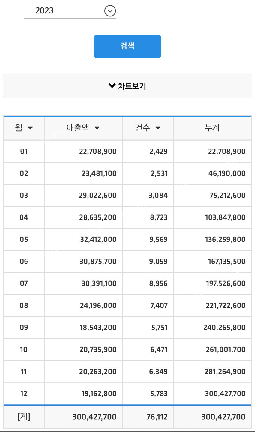Click the 매출액 header text
Image resolution: width=255 pixels, height=432 pixels.
tap(78, 128)
